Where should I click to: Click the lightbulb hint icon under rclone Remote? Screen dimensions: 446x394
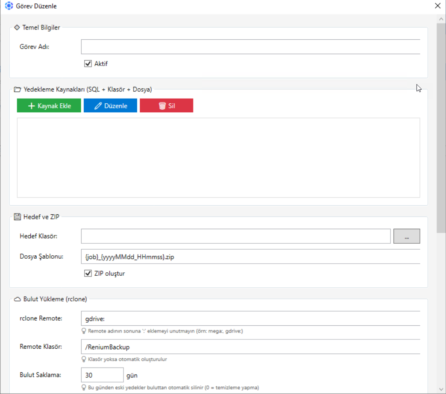pyautogui.click(x=84, y=331)
